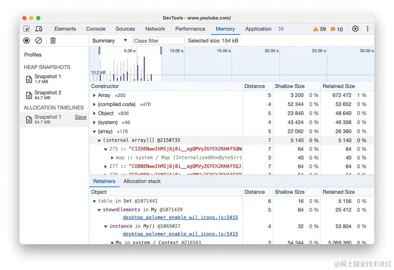Expand the (compiled code) ×470 row
The image size is (394, 270).
94,104
